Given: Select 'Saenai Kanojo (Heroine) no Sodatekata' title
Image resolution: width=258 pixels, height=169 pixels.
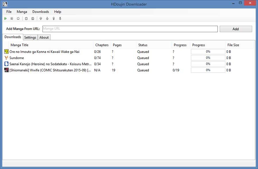Looking at the screenshot, I should coord(50,64).
